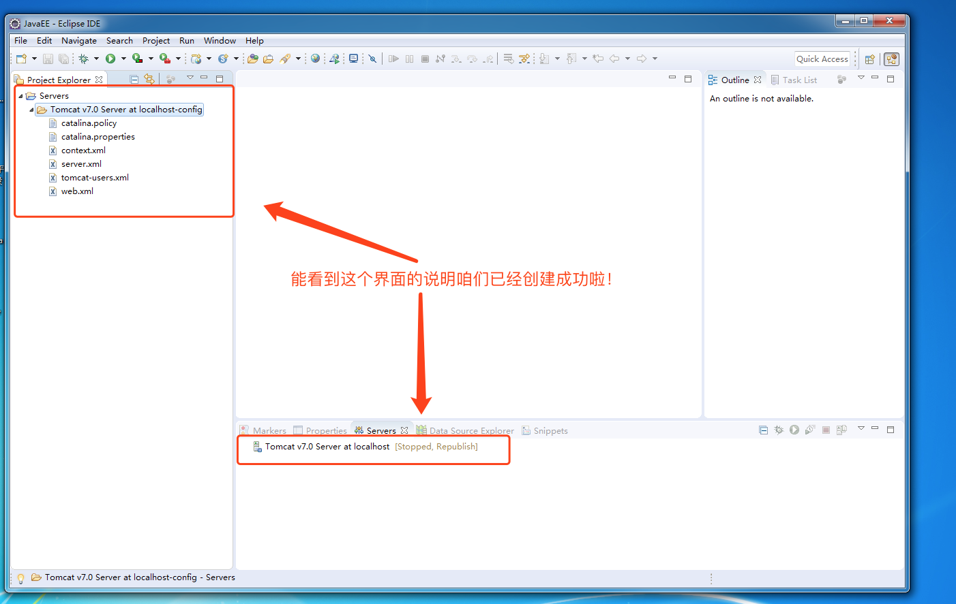The height and width of the screenshot is (604, 956).
Task: Start the server in debug mode
Action: [x=779, y=430]
